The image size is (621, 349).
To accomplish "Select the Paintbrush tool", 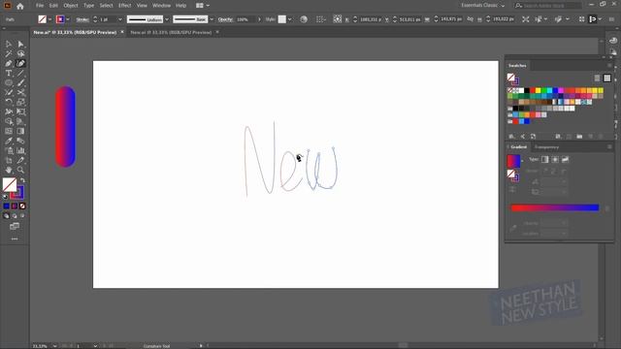I will click(x=20, y=82).
